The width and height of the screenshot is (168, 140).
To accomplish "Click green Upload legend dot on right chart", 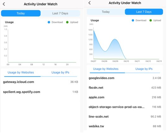I will pos(150,20).
